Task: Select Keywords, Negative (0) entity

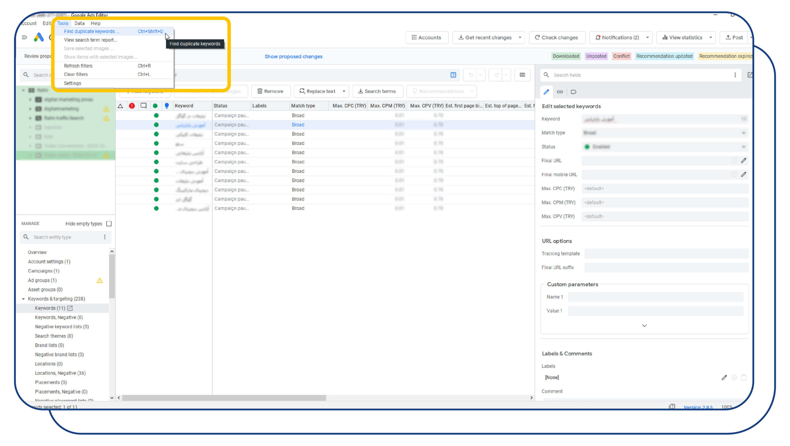Action: click(x=59, y=317)
